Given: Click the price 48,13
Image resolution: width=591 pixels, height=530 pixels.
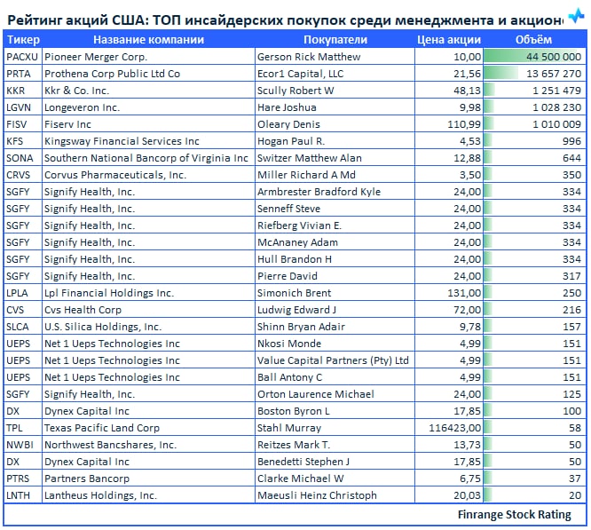Looking at the screenshot, I should (467, 91).
